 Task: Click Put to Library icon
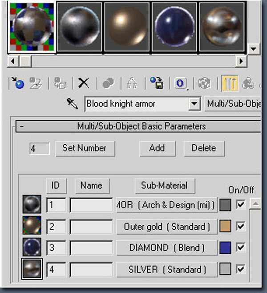pos(157,83)
